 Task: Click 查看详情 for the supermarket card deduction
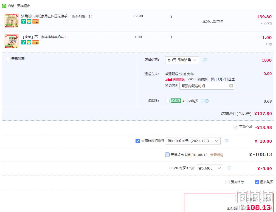(217, 155)
